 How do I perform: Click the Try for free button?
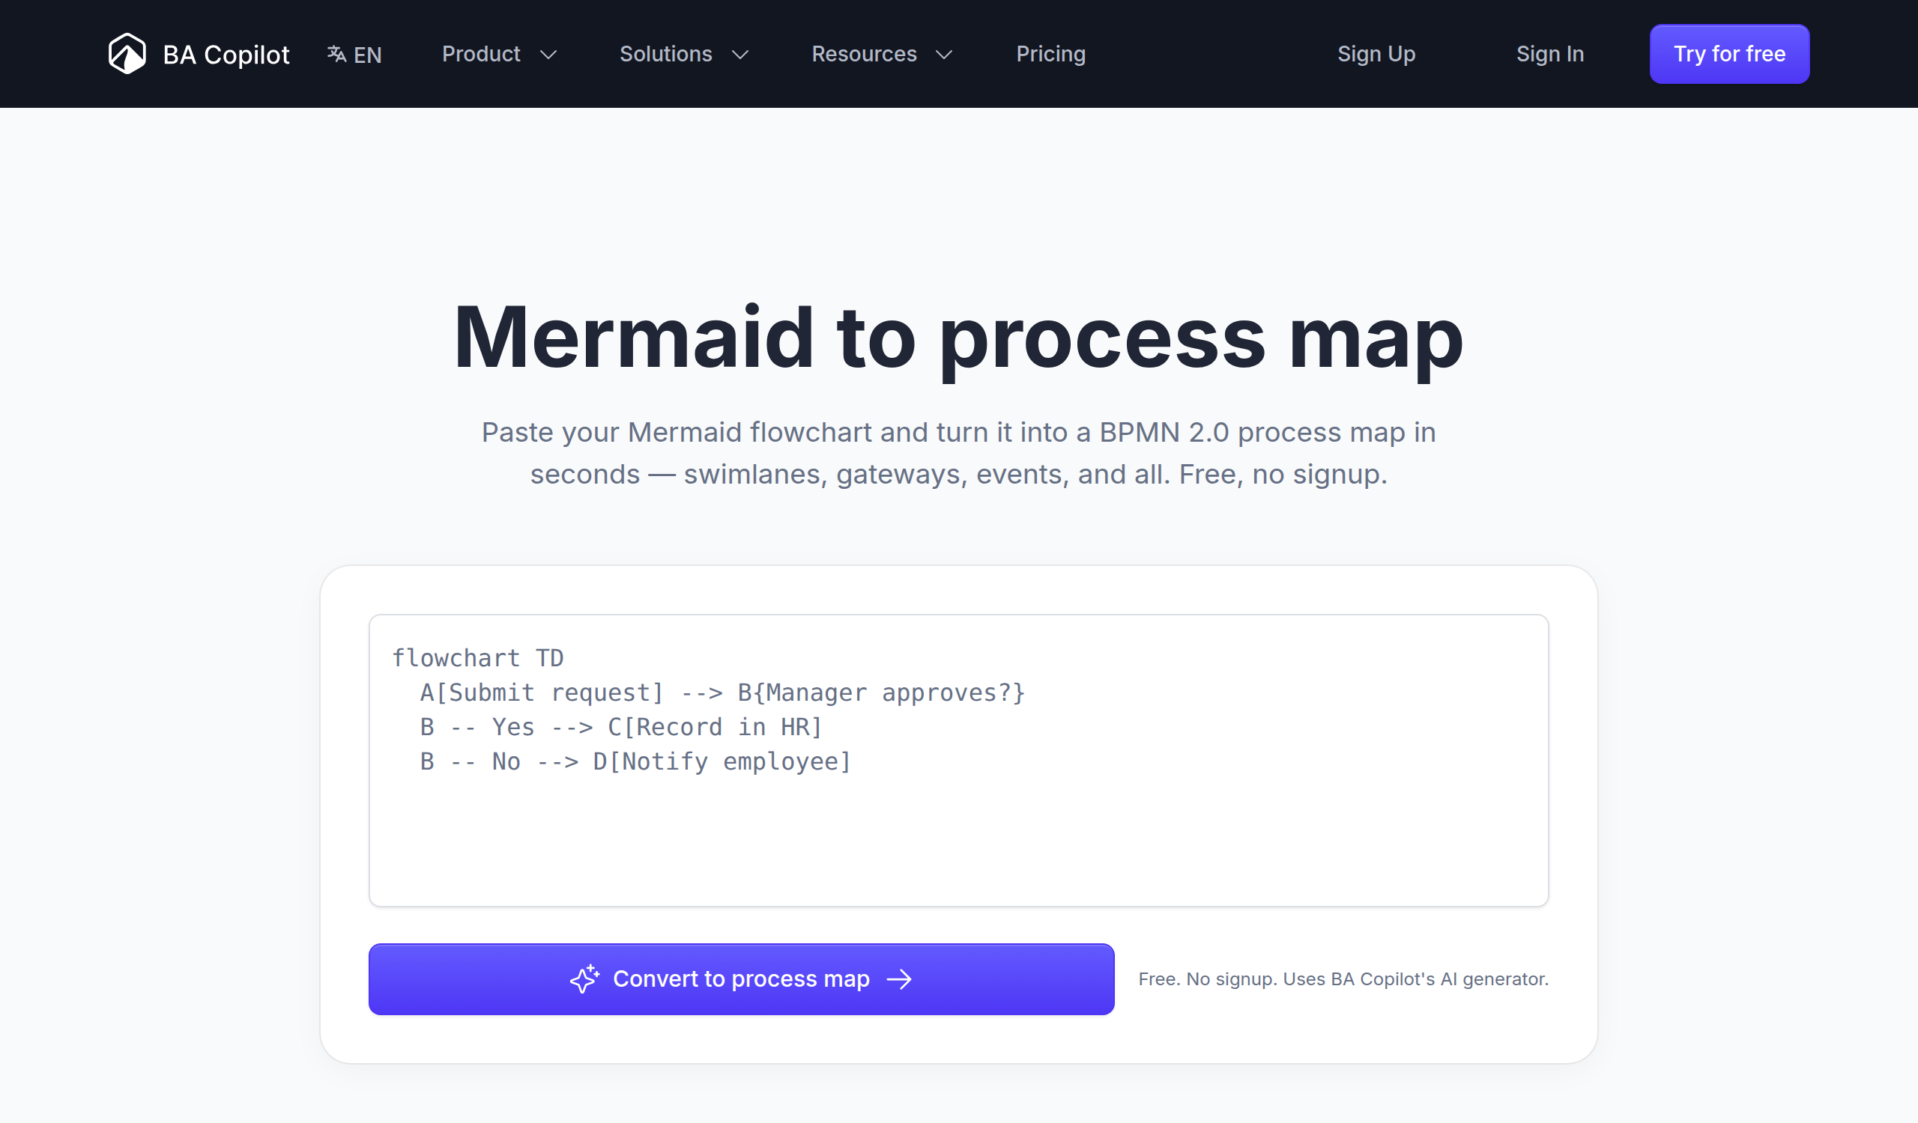(1729, 54)
